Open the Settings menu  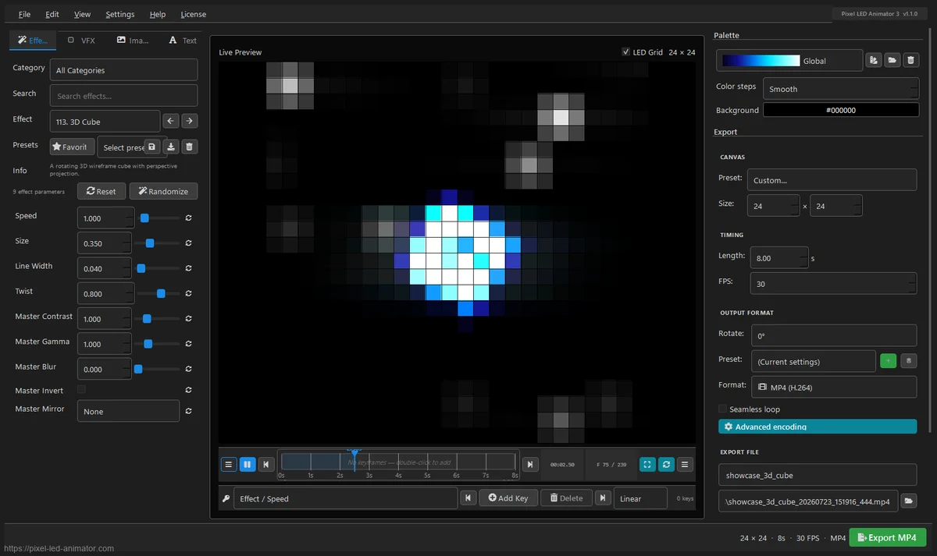click(x=120, y=14)
